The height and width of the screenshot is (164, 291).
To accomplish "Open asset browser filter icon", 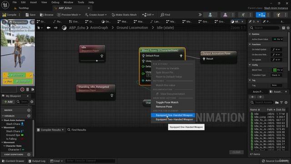I will click(281, 102).
